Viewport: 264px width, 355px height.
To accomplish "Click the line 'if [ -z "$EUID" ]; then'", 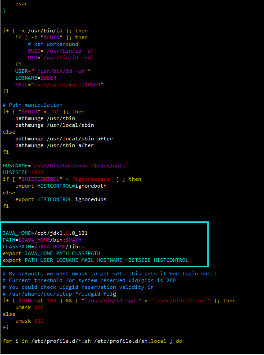I will coord(51,37).
